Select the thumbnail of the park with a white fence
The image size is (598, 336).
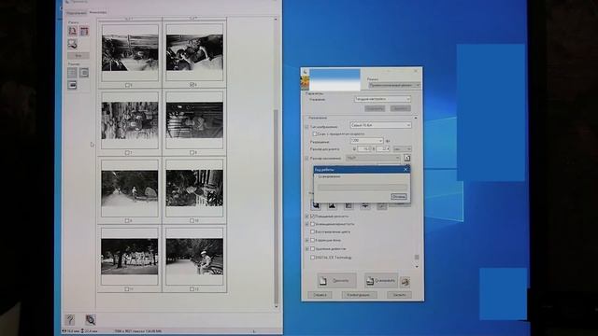click(130, 256)
